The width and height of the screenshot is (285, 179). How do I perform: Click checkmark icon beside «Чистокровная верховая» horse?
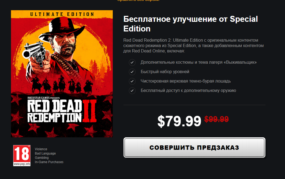click(132, 81)
